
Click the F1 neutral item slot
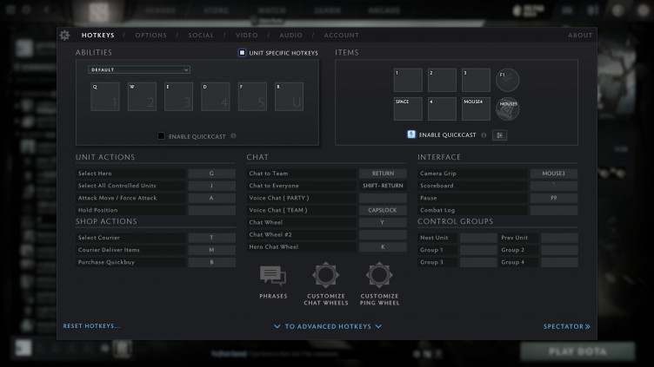[x=506, y=80]
